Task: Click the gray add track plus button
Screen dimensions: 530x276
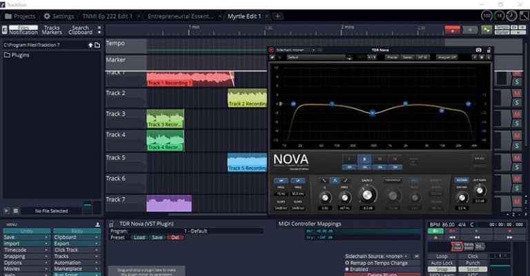Action: click(x=470, y=30)
